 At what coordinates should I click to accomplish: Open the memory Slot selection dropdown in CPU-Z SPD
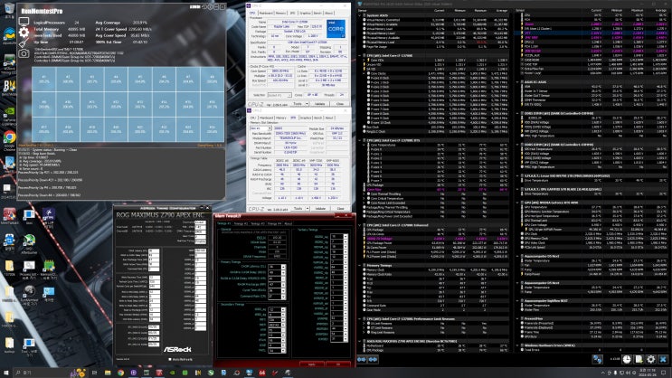coord(260,128)
